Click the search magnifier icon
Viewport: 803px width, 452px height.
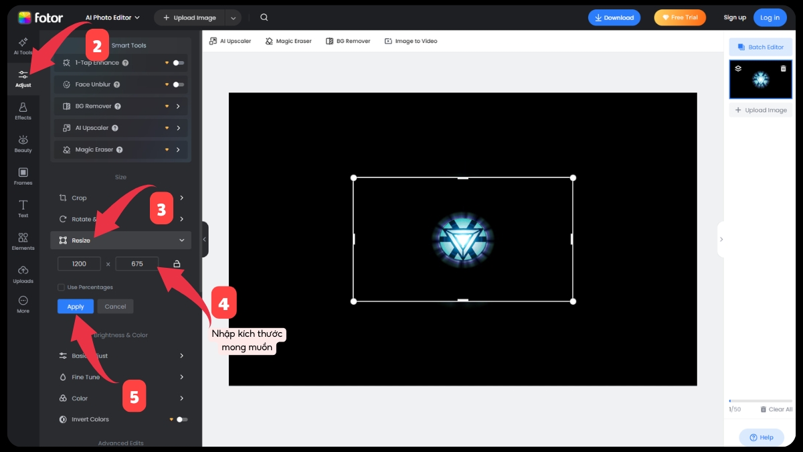(x=264, y=17)
